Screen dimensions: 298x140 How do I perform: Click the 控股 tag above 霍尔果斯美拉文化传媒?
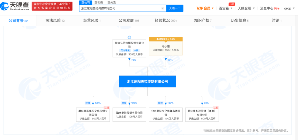click(87, 103)
